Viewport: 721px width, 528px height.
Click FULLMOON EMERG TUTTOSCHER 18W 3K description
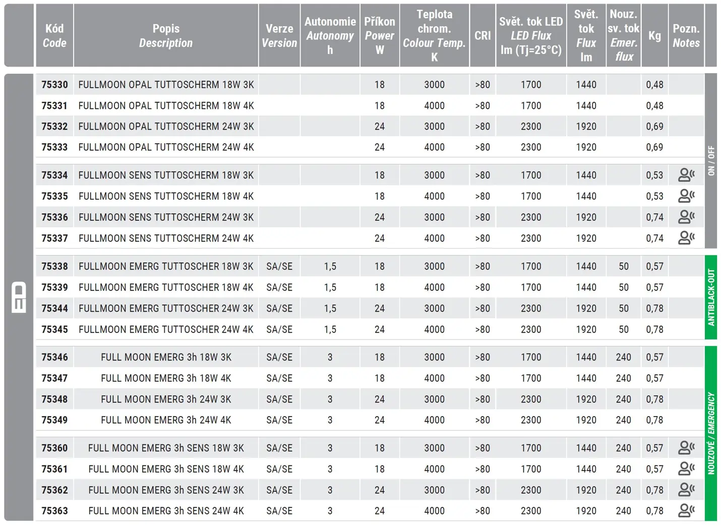pyautogui.click(x=166, y=266)
